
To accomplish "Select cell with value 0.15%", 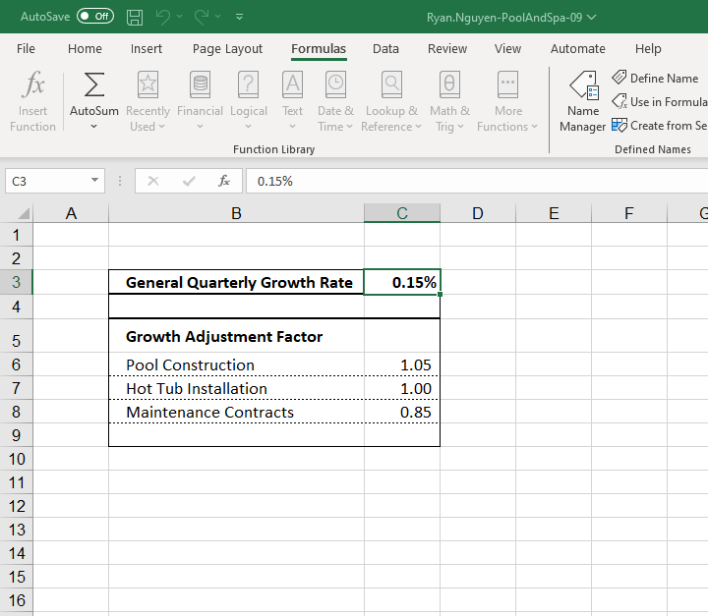I will pyautogui.click(x=402, y=282).
